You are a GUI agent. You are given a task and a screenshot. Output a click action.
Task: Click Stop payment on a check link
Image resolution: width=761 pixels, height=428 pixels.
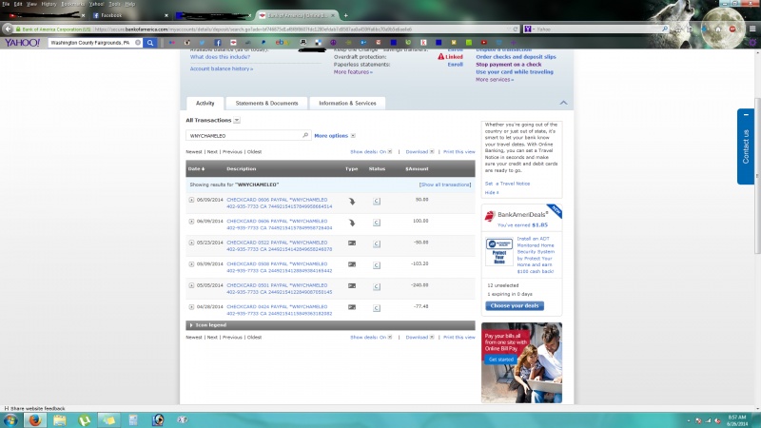[508, 65]
